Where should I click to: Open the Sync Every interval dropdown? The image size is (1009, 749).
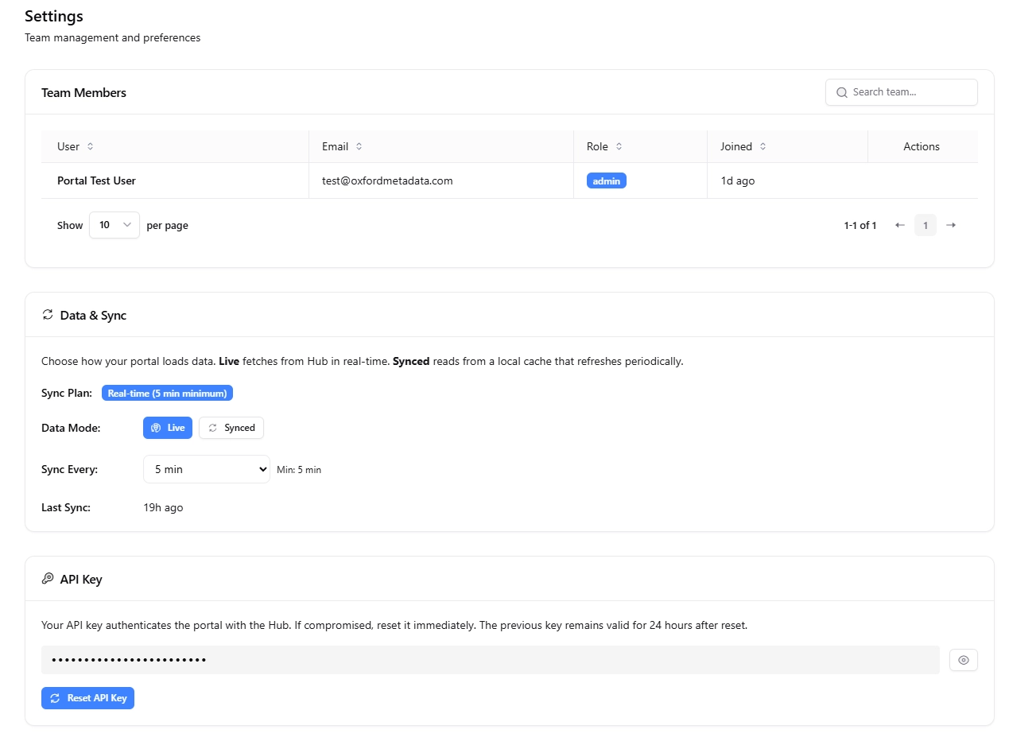click(206, 469)
